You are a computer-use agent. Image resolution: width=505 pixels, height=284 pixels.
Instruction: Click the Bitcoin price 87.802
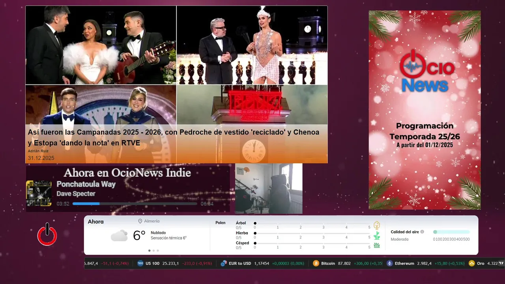pos(344,263)
